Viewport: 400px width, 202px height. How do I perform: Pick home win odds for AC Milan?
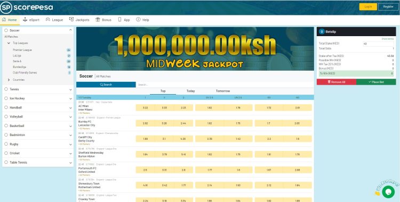click(x=145, y=107)
